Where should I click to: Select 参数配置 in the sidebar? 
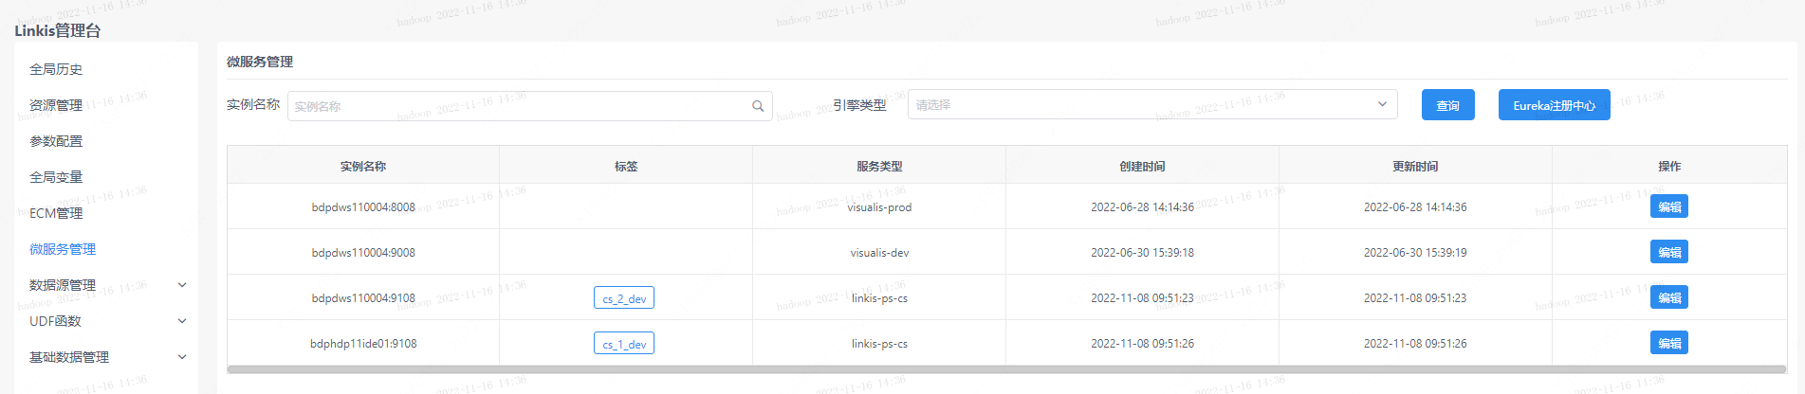(56, 141)
